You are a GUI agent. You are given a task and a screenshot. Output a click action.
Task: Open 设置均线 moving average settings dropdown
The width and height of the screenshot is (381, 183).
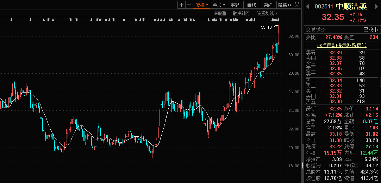point(267,13)
